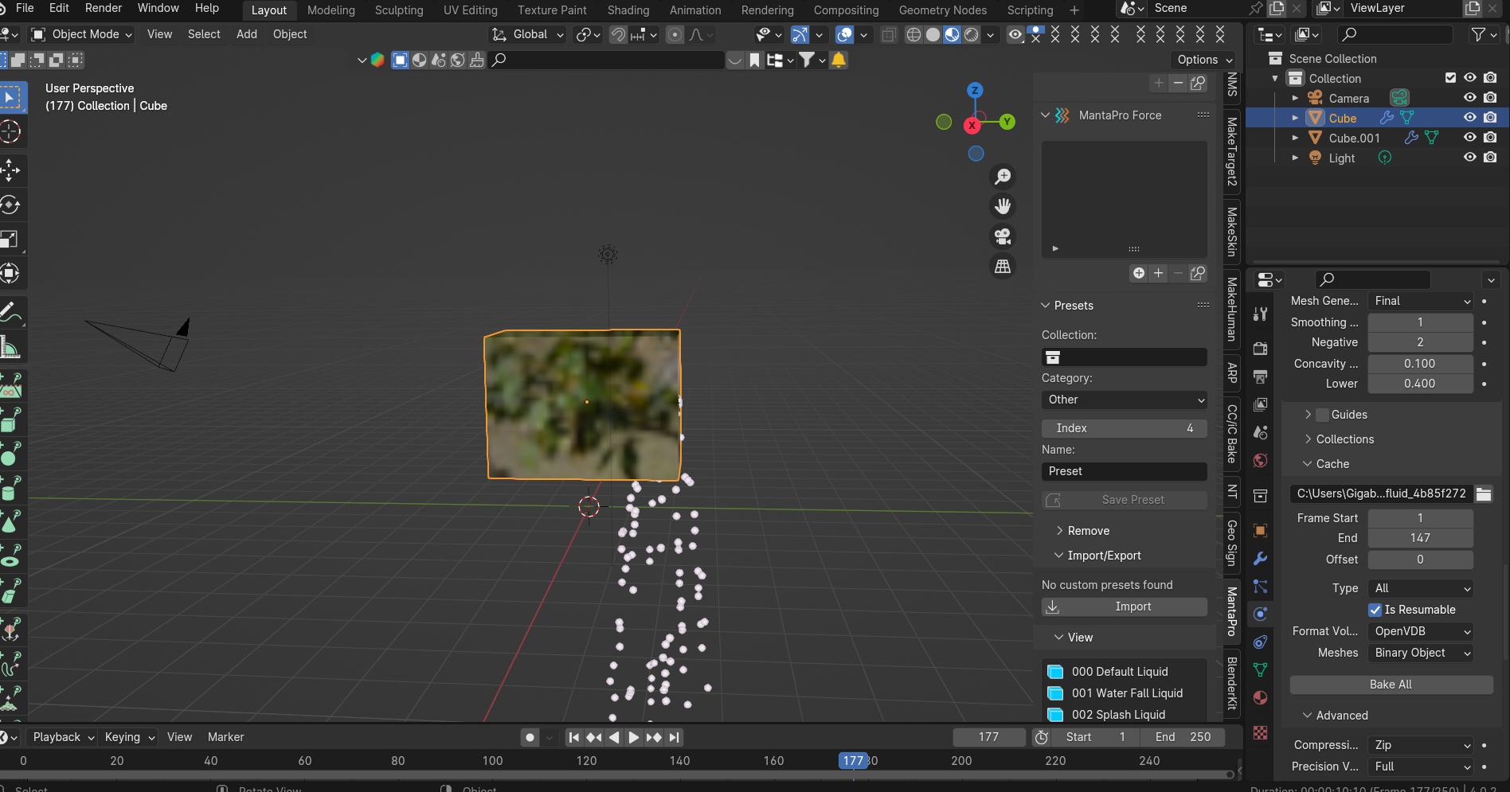Click the zoom view magnifier icon
Viewport: 1510px width, 792px height.
[x=1003, y=176]
